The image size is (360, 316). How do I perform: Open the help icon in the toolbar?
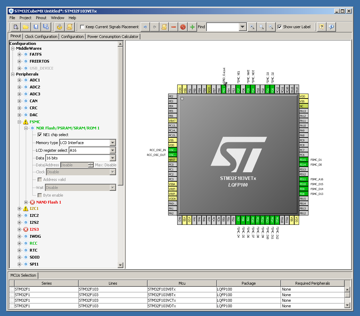321,27
